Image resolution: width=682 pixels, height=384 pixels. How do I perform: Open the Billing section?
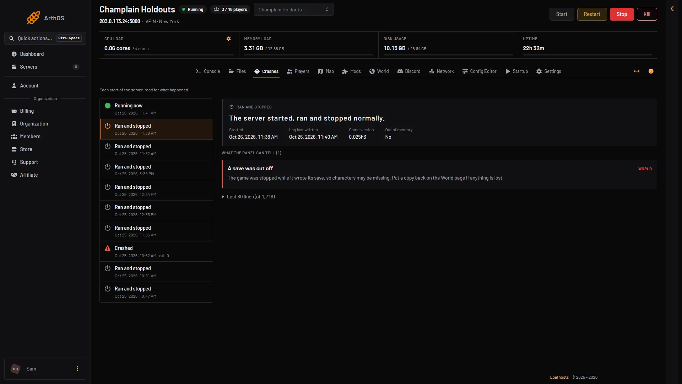[x=45, y=111]
